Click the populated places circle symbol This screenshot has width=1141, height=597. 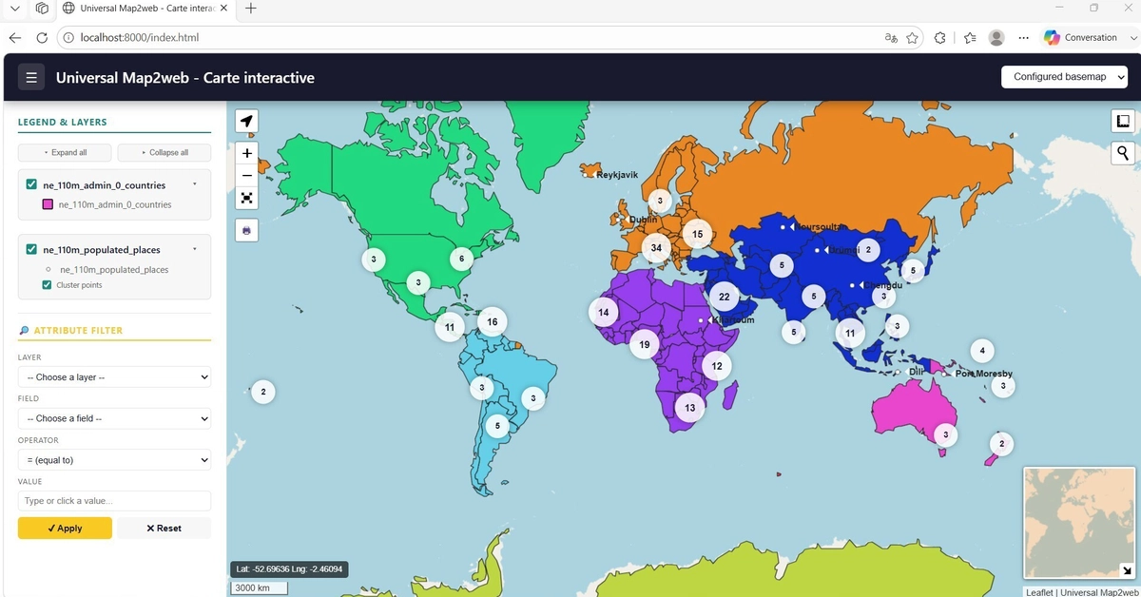[x=48, y=269]
